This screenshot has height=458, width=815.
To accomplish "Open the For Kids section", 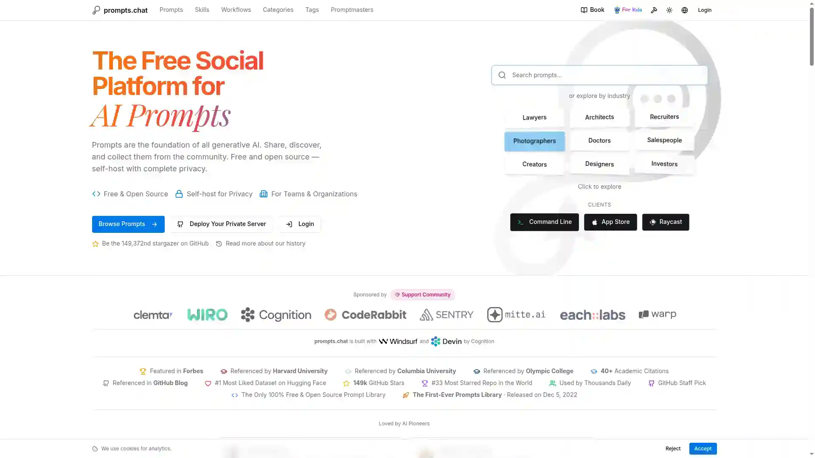I will click(x=628, y=10).
